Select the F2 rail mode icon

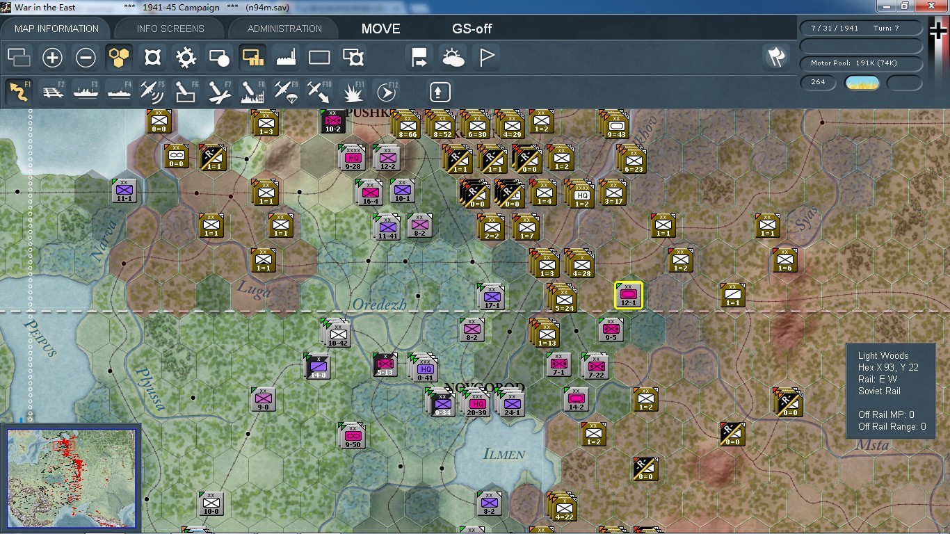coord(53,92)
